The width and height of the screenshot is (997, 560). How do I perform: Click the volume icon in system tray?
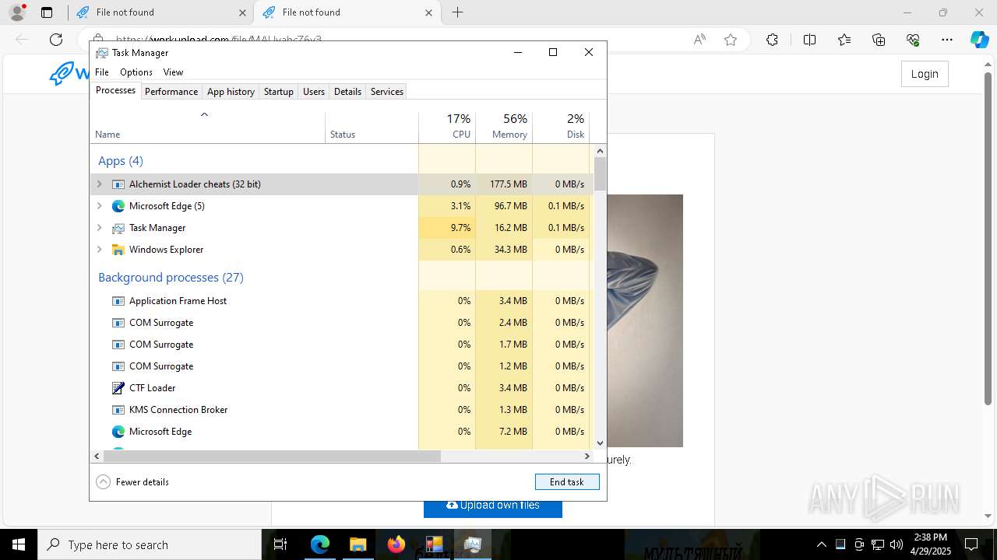click(x=897, y=544)
